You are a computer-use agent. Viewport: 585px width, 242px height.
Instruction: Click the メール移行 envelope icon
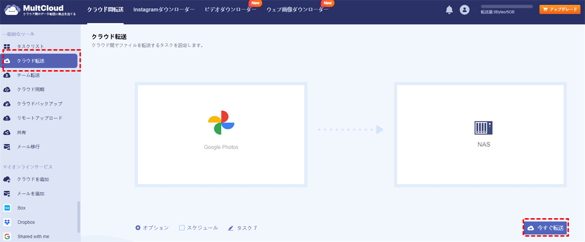point(7,147)
